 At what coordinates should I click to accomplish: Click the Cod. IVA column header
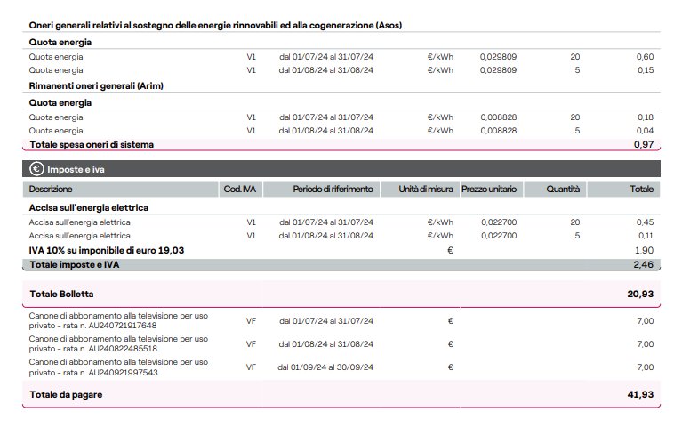pos(242,190)
